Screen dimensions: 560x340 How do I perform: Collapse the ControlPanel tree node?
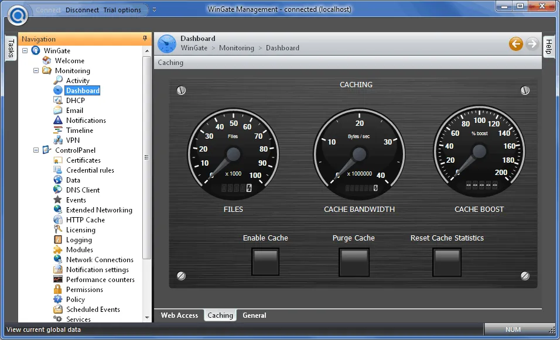coord(36,150)
